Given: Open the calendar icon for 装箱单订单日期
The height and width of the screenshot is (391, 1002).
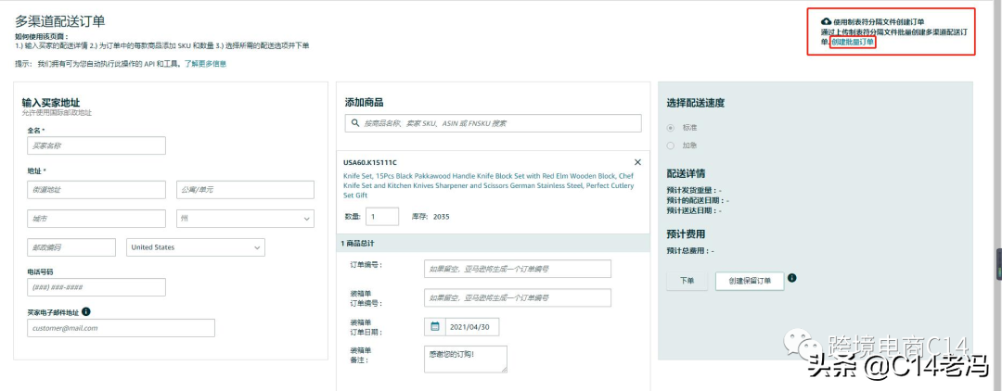Looking at the screenshot, I should (435, 326).
